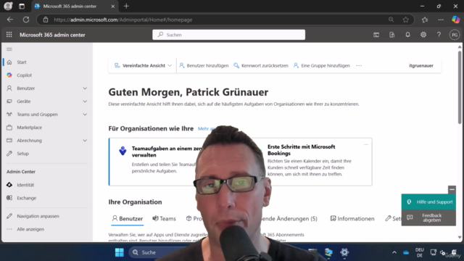Reload the page with refresh icon
Image resolution: width=464 pixels, height=261 pixels.
[x=26, y=20]
